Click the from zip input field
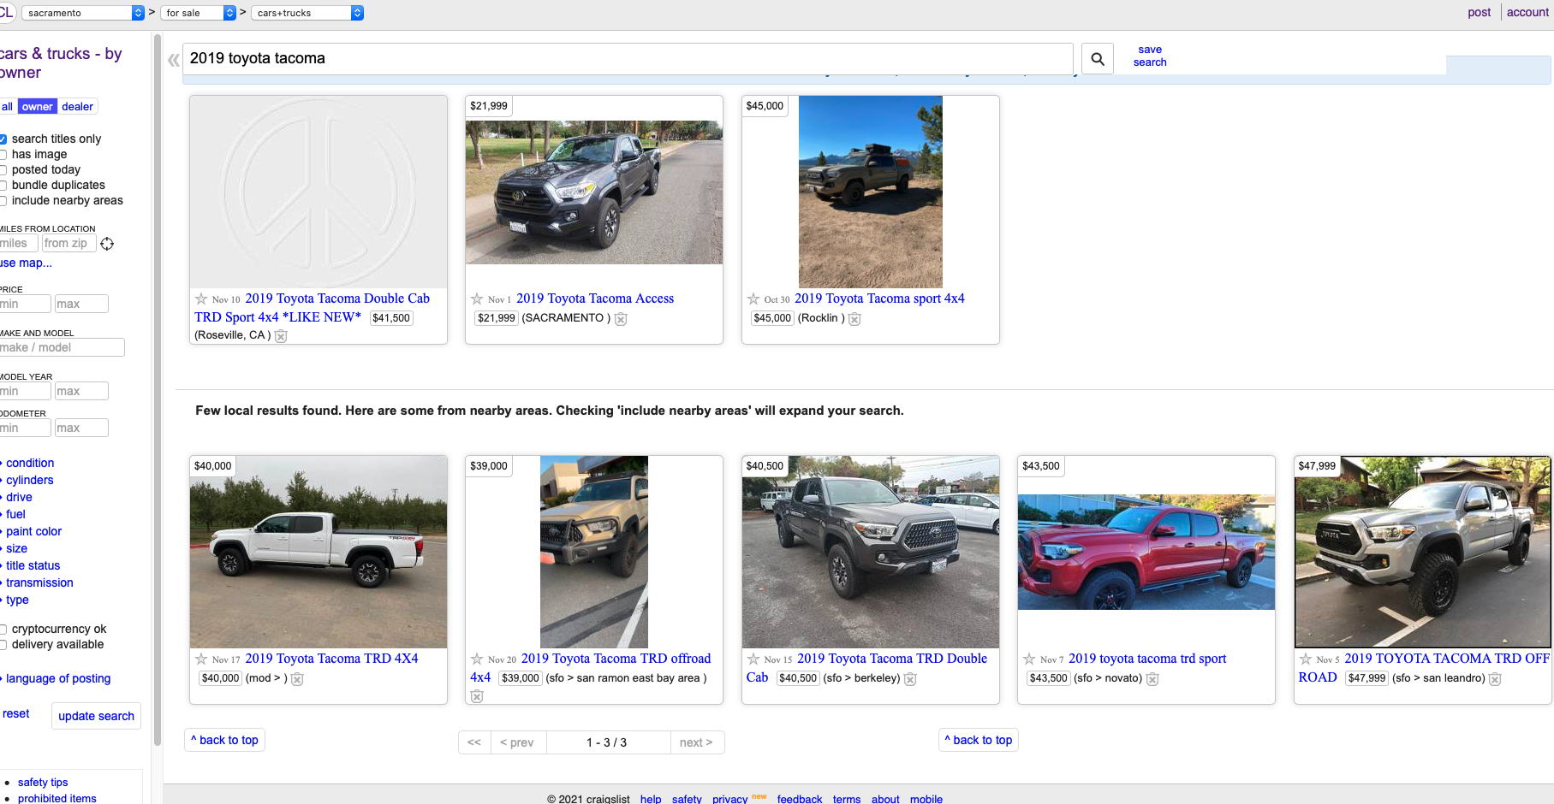Image resolution: width=1554 pixels, height=804 pixels. (68, 244)
